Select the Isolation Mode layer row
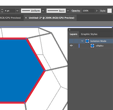Screen dimensions: 113x110 [x=91, y=41]
